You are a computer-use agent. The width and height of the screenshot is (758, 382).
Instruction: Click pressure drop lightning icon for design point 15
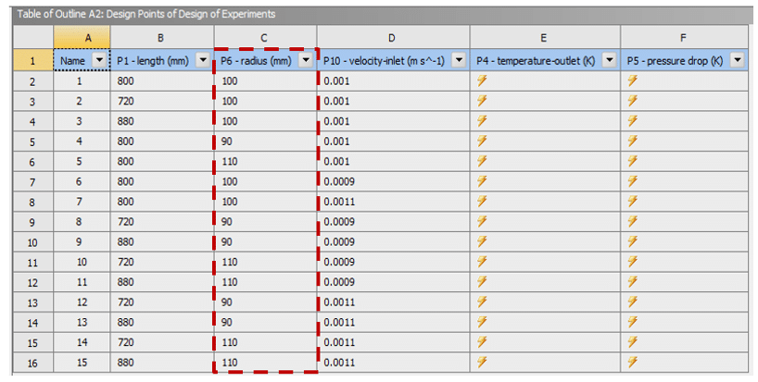[x=633, y=363]
